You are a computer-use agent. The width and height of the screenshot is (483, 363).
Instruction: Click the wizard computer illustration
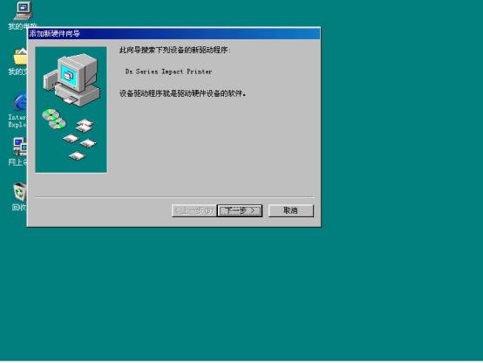[71, 110]
